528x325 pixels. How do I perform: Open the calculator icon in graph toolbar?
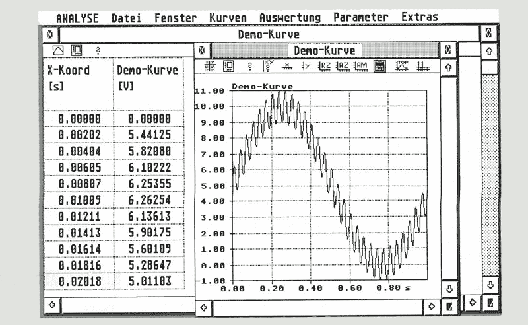point(379,66)
